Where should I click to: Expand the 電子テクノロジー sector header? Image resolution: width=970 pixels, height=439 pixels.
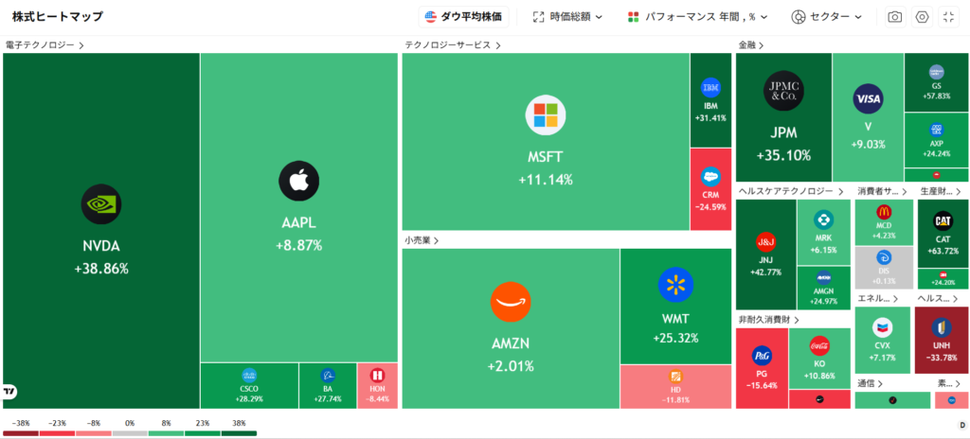[45, 44]
